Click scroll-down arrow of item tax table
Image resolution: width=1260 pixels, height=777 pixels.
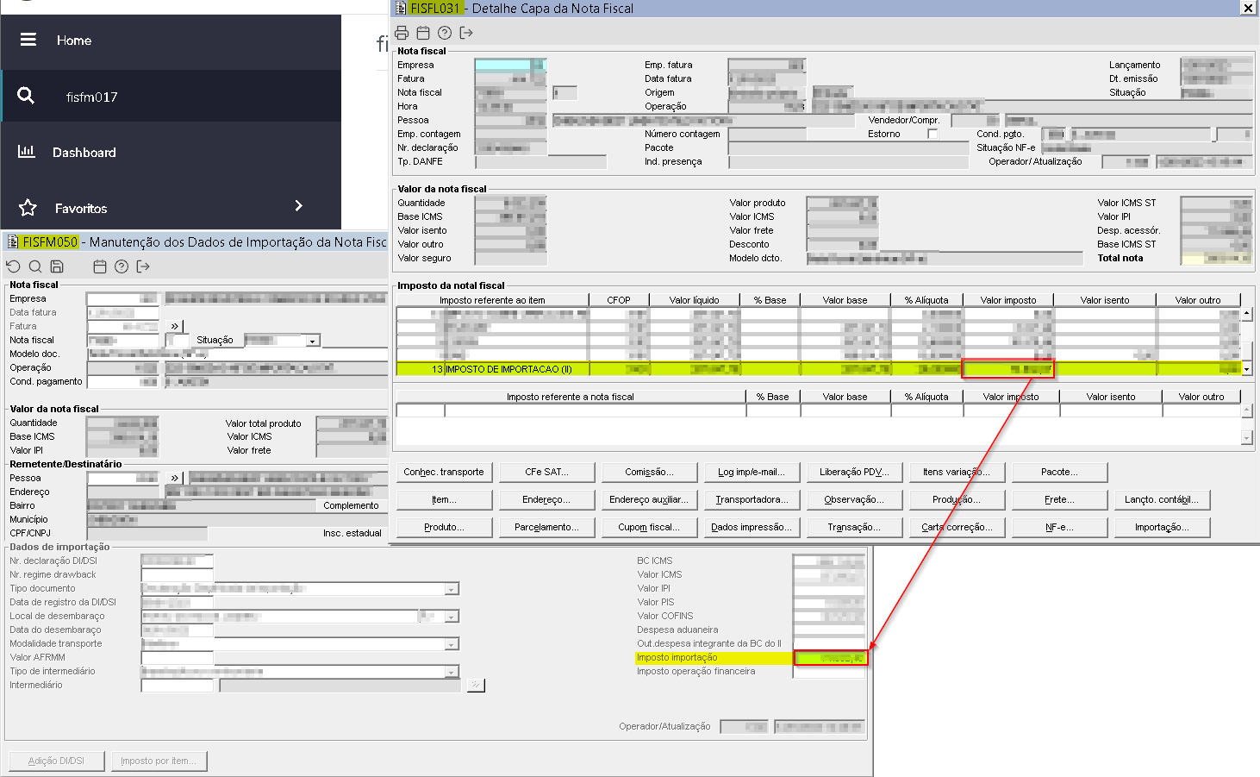(x=1246, y=369)
